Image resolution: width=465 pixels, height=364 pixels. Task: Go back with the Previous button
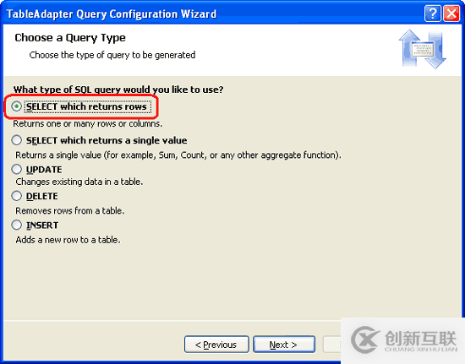tap(216, 345)
